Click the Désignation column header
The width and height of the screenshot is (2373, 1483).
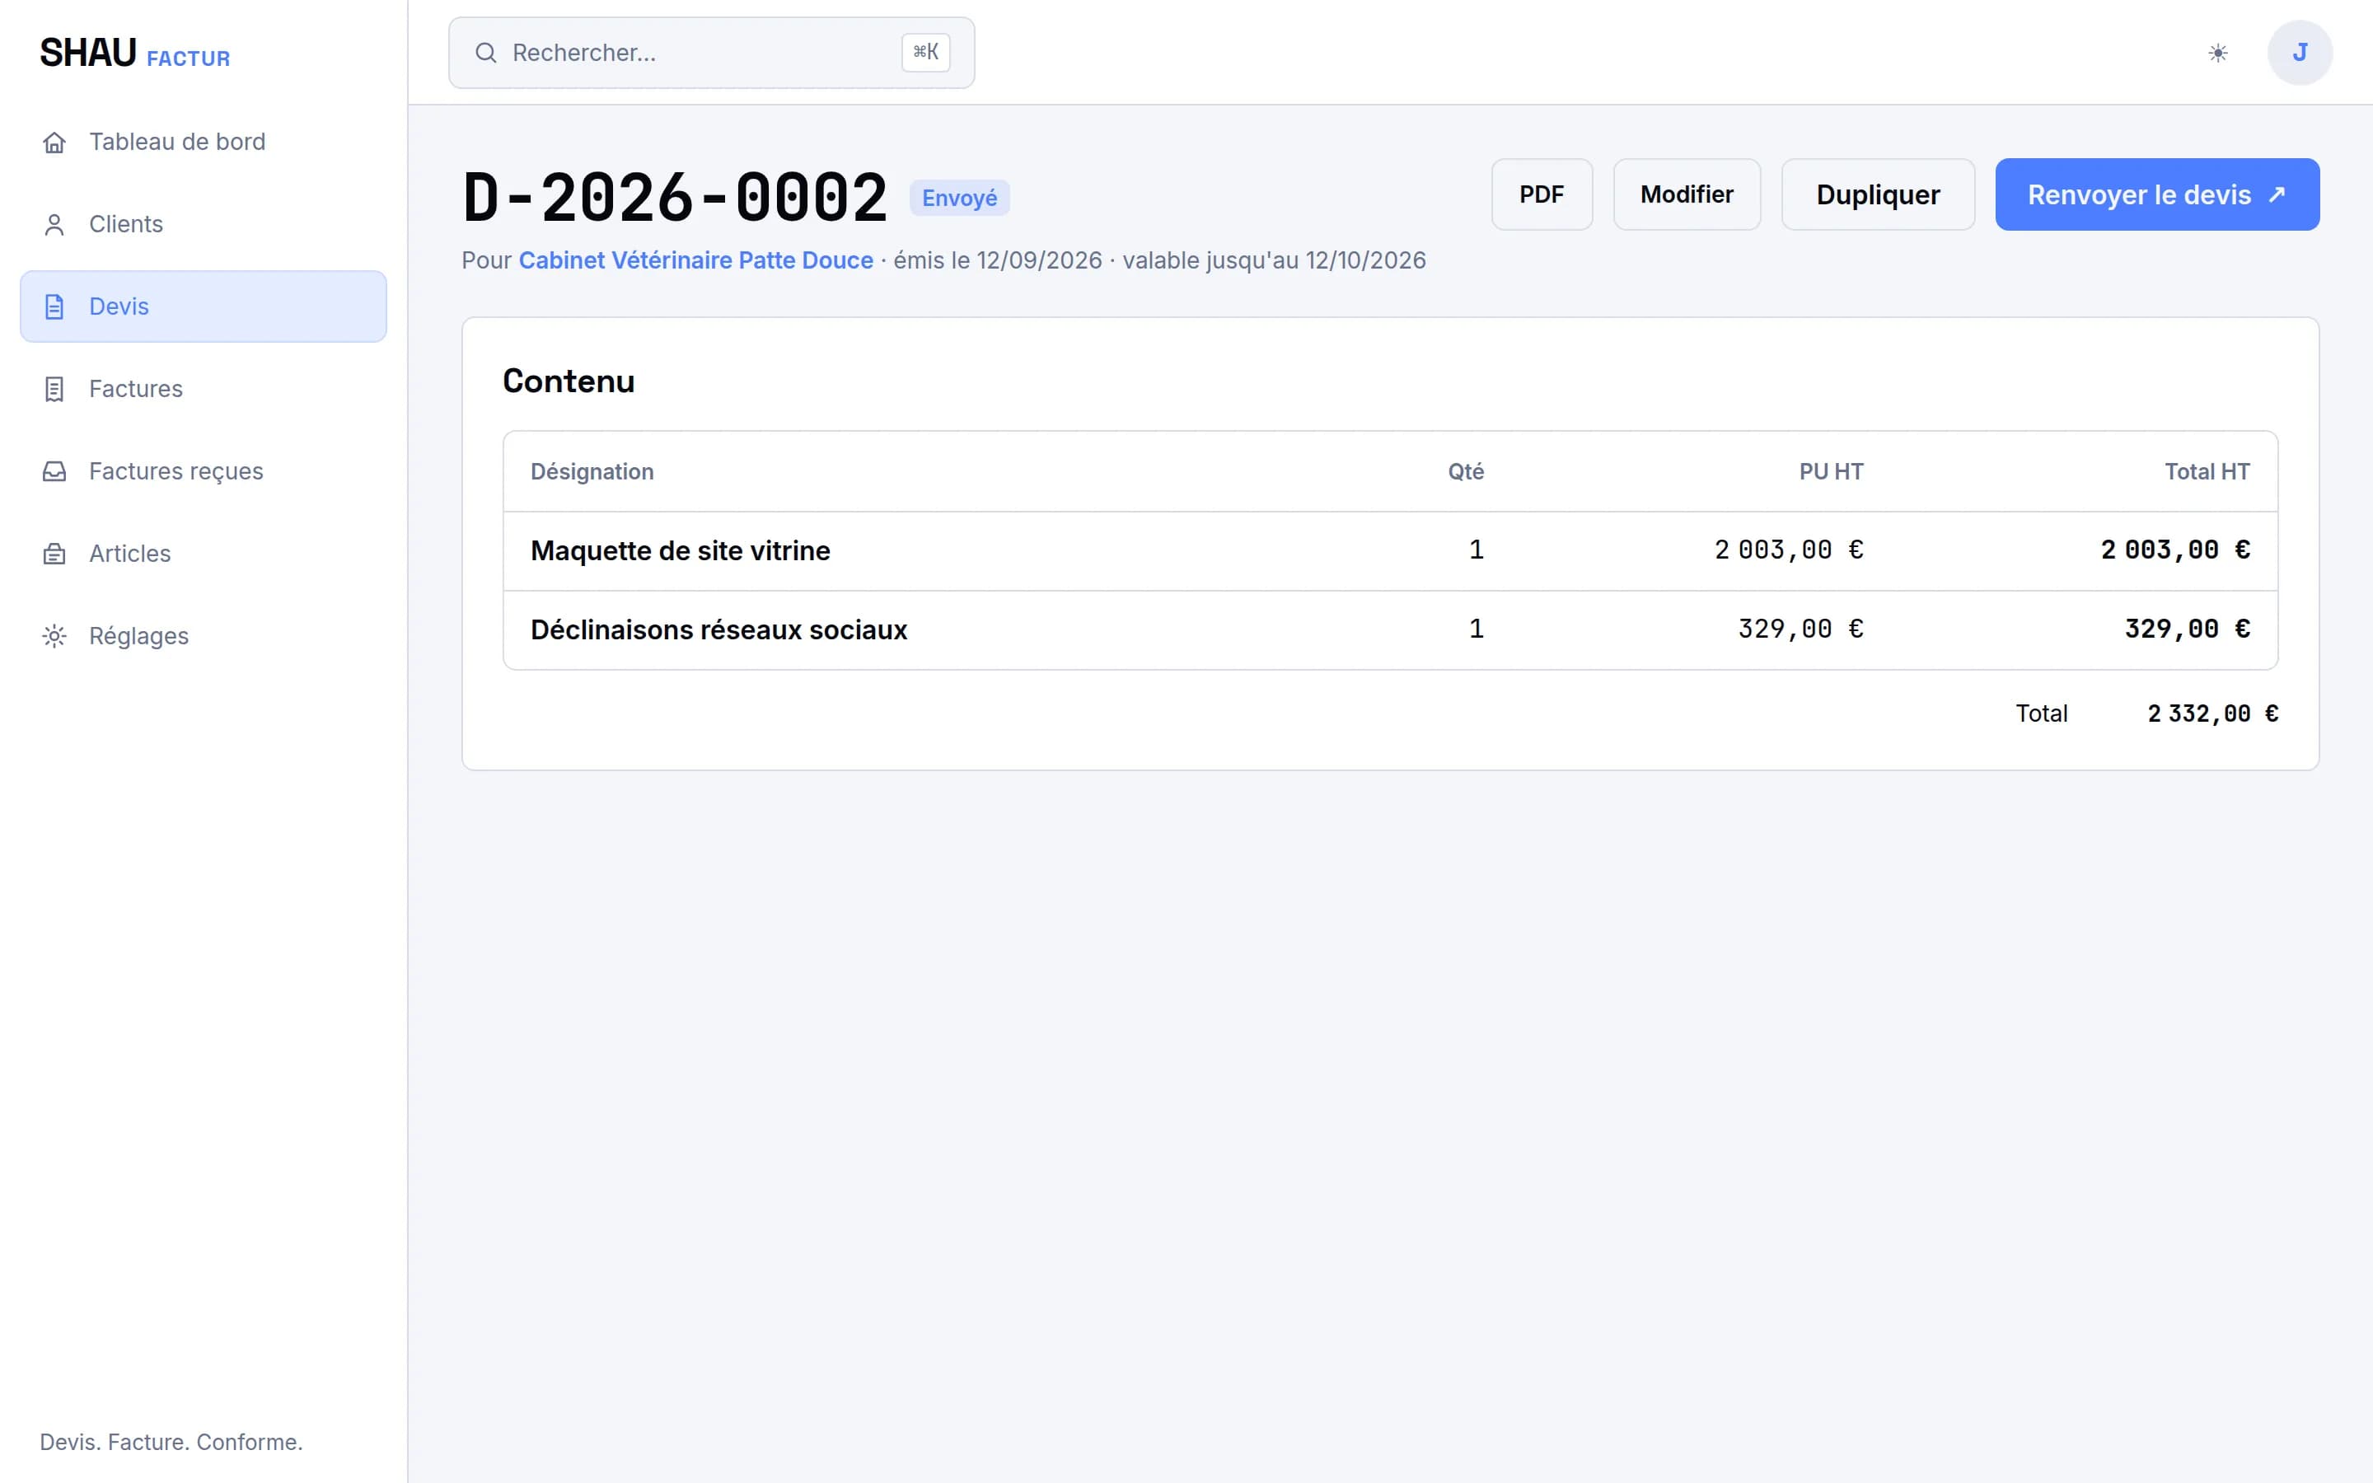(592, 472)
